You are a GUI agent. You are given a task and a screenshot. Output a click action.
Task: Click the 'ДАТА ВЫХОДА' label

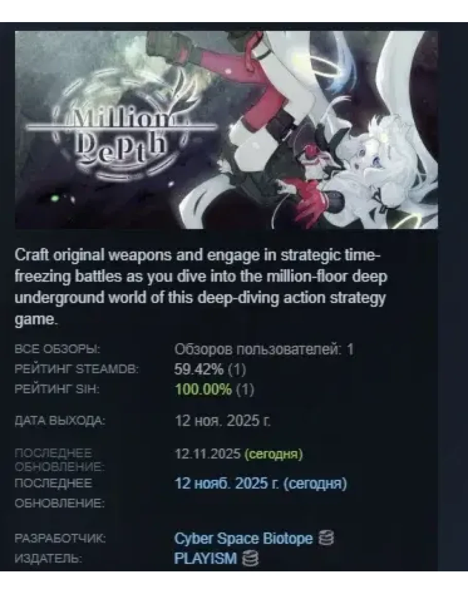coord(60,421)
